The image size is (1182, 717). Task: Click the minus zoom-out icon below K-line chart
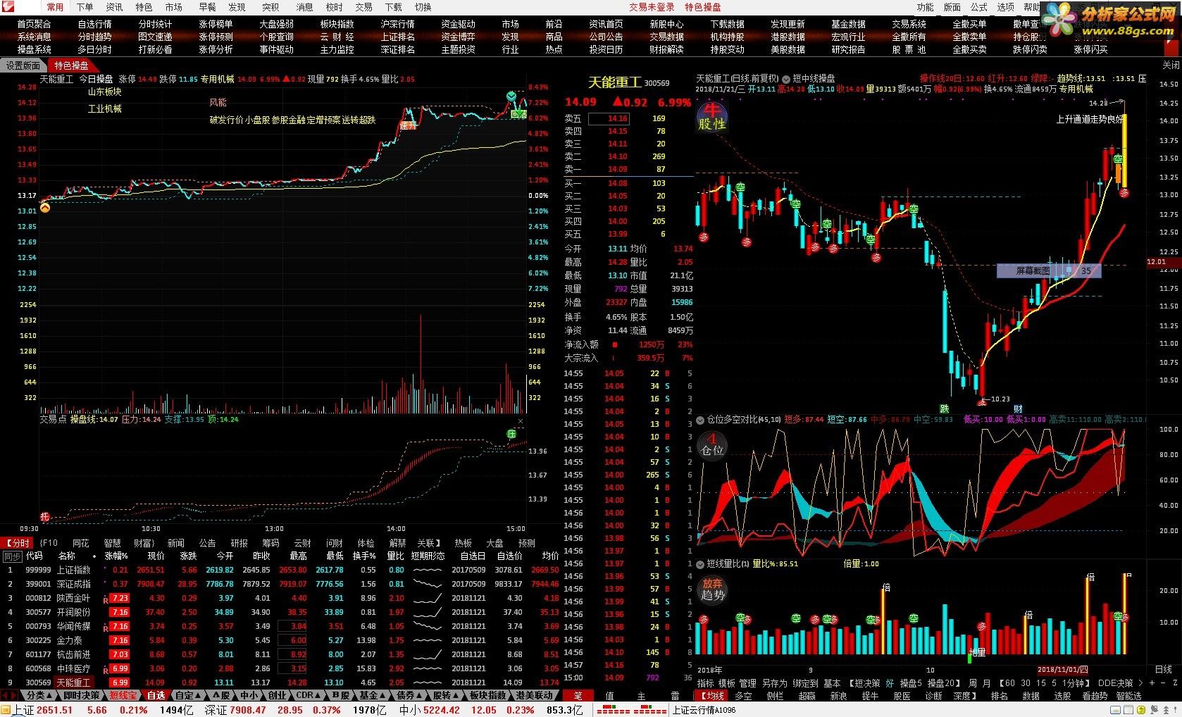[1162, 683]
